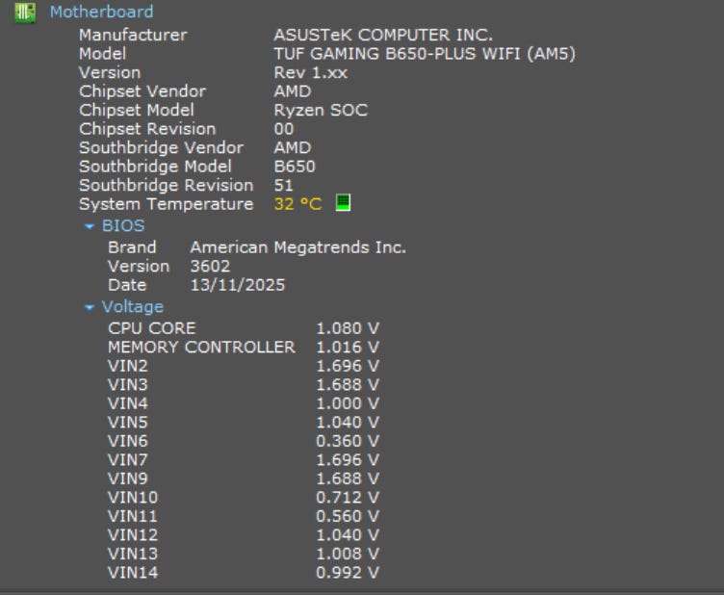Select the B650 southbridge model value
The image size is (724, 595).
tap(295, 167)
